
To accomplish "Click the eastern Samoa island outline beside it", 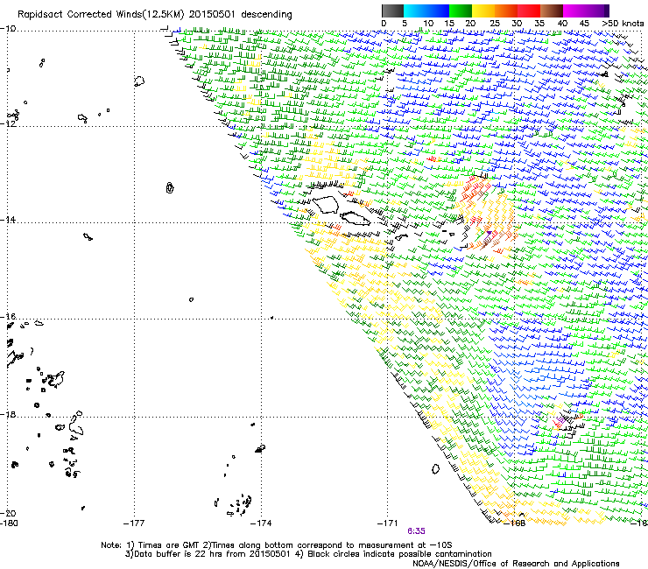I will (x=355, y=219).
